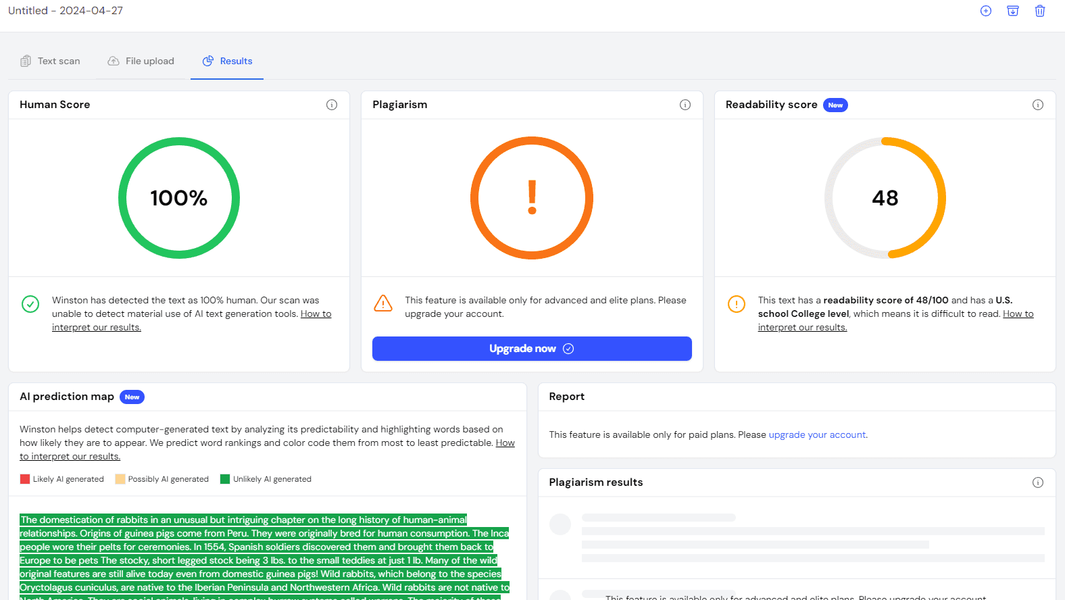Click the plus circle new scan icon
1065x600 pixels.
coord(986,11)
